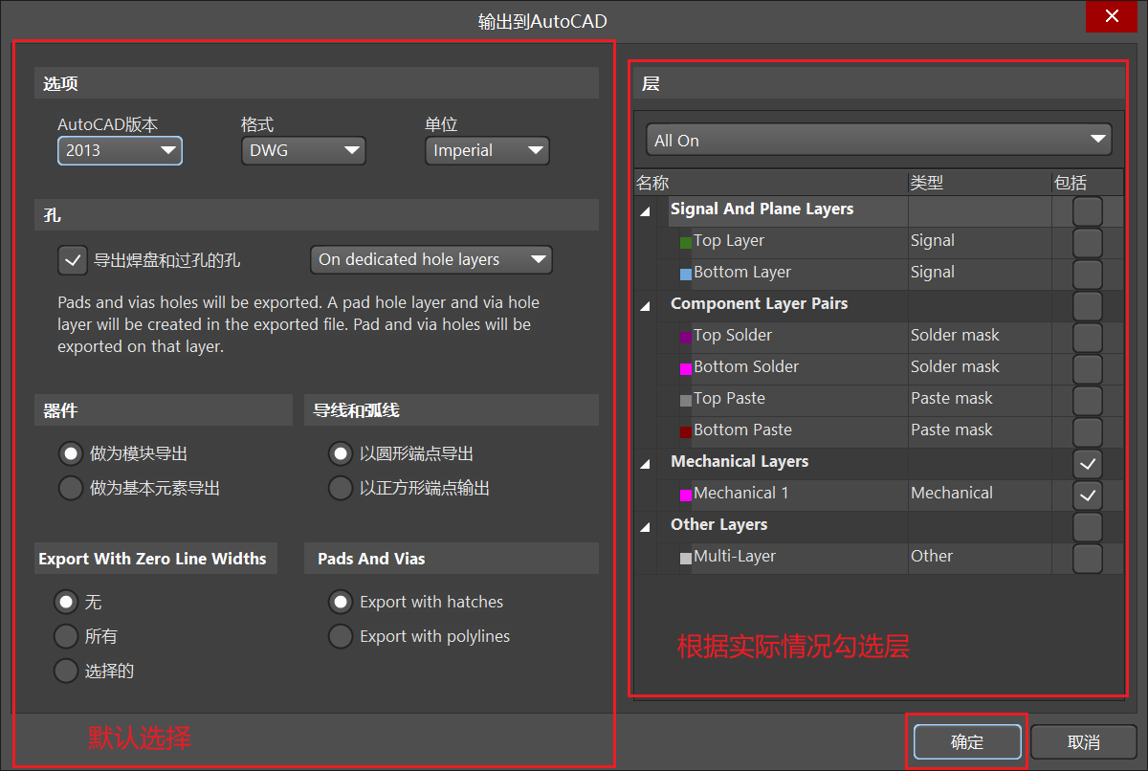Click the 名称 column header
Screen dimensions: 1148x771
click(771, 183)
